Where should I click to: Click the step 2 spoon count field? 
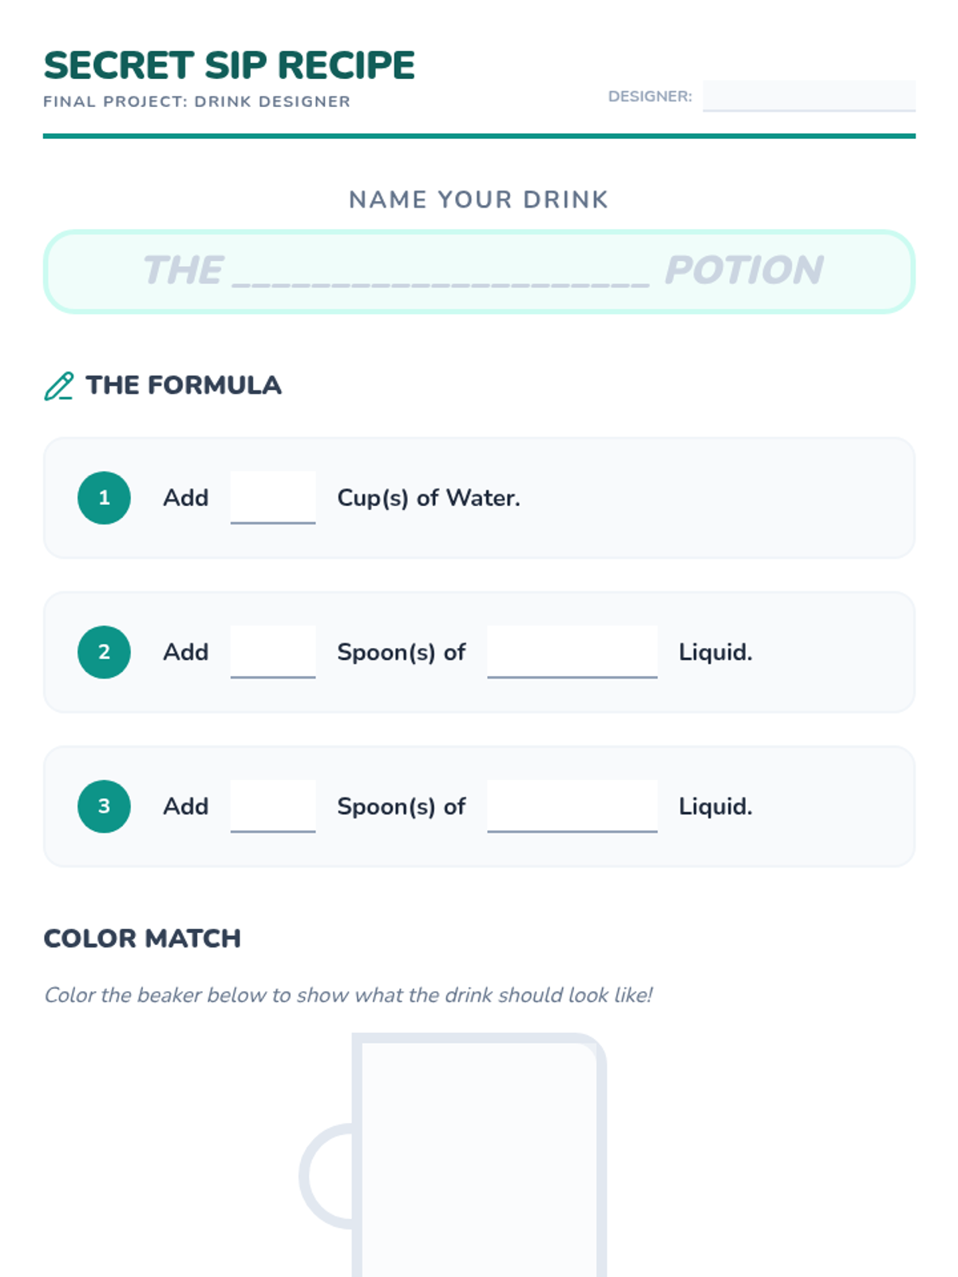coord(272,651)
